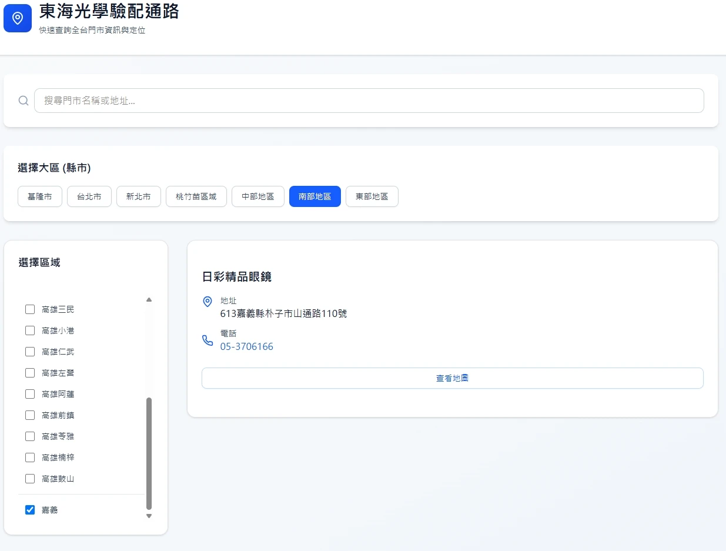Select the 基隆市 region button
726x551 pixels.
tap(40, 196)
